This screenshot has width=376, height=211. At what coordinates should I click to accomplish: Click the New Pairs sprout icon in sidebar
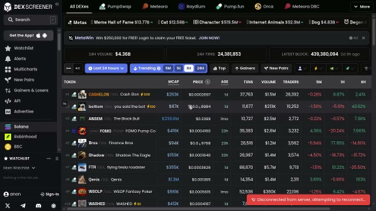[x=8, y=80]
